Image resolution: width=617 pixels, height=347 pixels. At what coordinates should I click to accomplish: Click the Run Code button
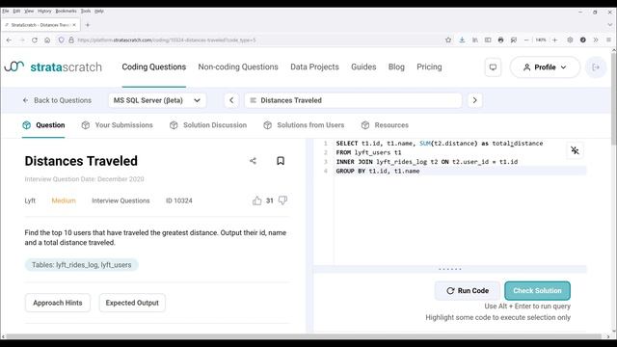click(468, 291)
